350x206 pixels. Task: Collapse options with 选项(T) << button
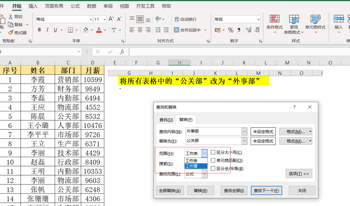pos(299,174)
